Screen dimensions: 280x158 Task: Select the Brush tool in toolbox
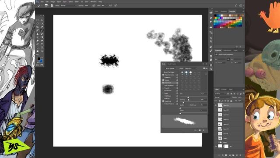tap(42, 30)
